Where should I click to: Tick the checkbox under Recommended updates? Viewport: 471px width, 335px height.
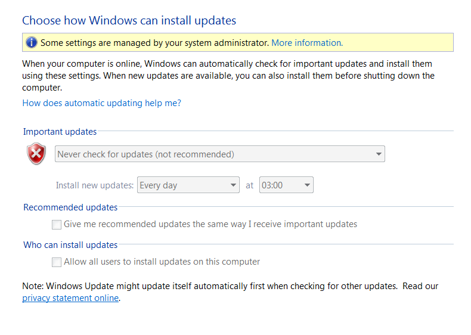(57, 225)
